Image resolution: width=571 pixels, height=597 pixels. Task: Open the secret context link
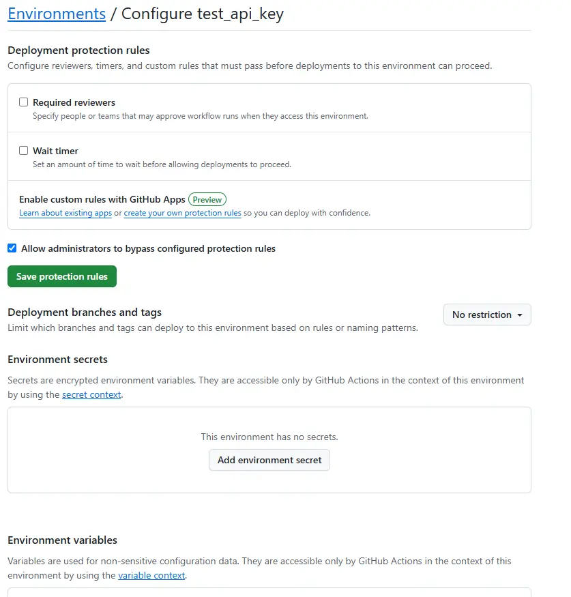[91, 394]
